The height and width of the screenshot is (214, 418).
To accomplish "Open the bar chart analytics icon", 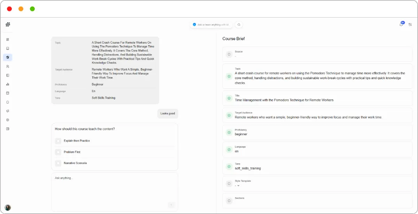I will pyautogui.click(x=7, y=84).
